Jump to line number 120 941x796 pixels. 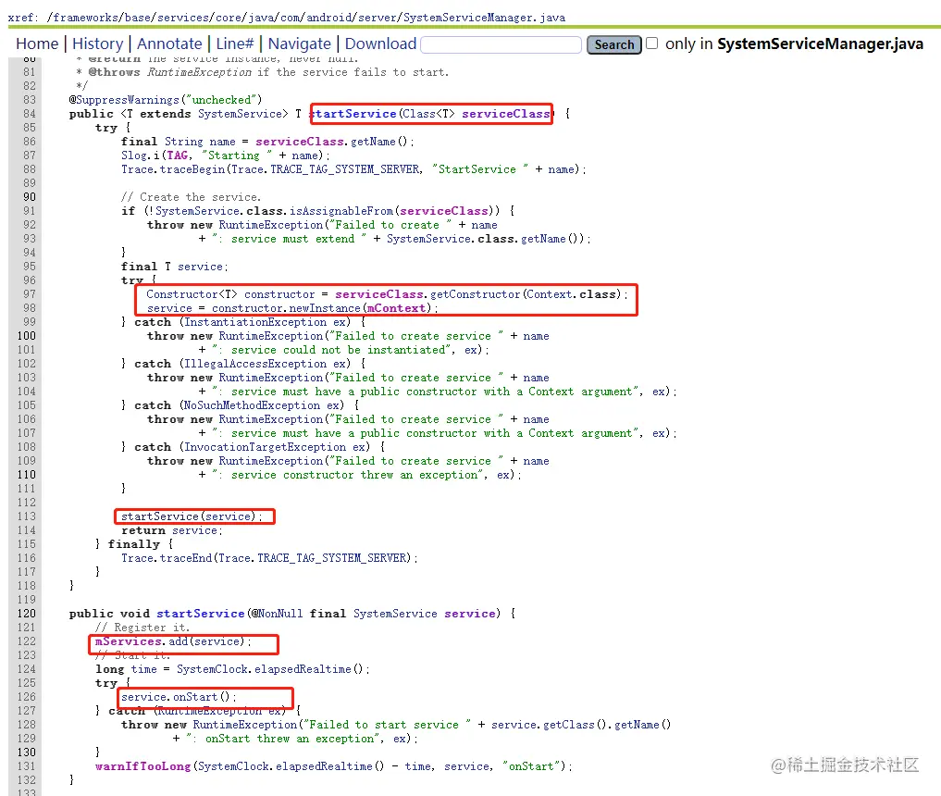tap(27, 614)
